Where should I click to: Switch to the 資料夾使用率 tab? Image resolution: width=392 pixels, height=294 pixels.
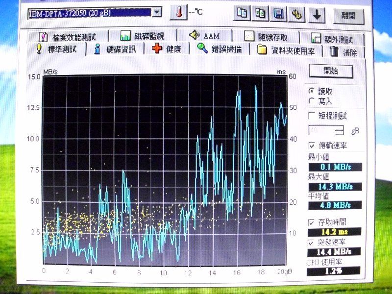click(x=286, y=50)
